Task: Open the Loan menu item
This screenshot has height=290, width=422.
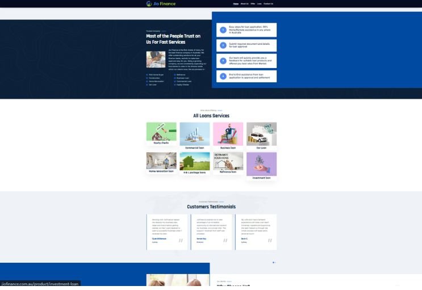Action: point(259,4)
